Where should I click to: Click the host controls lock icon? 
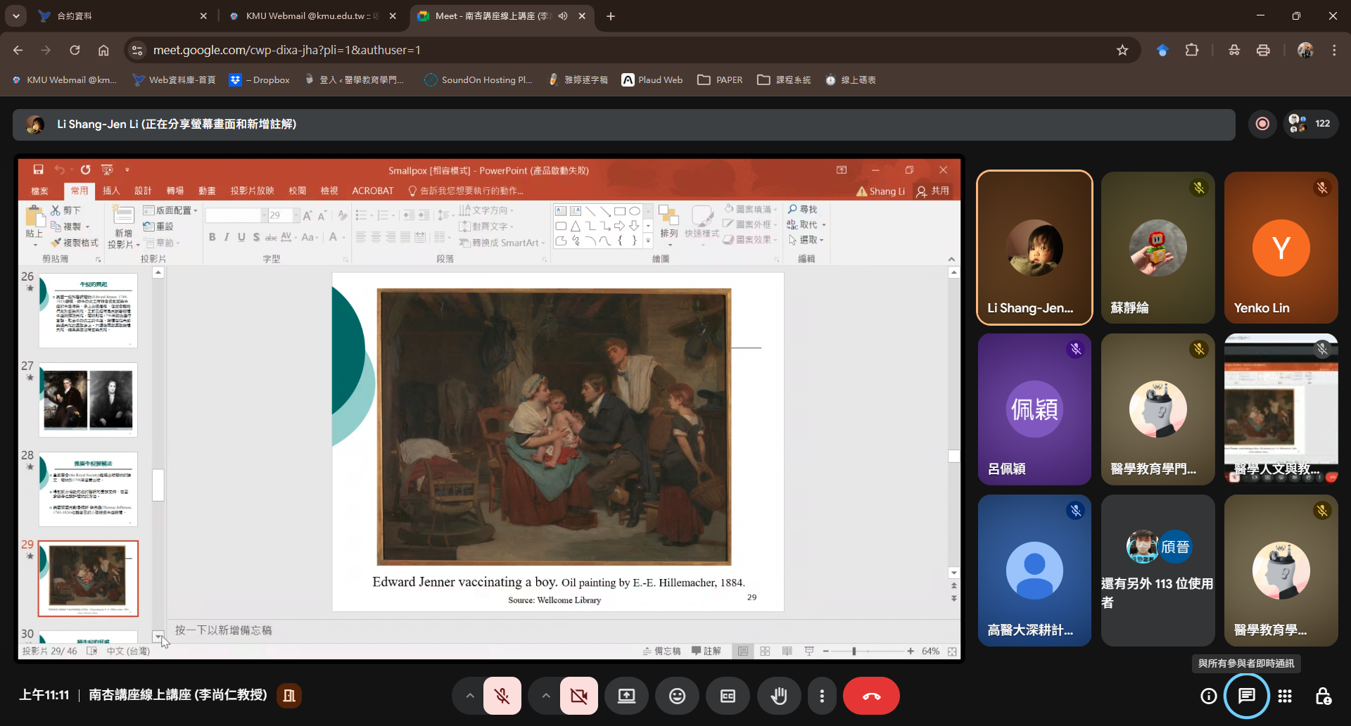pos(1323,696)
